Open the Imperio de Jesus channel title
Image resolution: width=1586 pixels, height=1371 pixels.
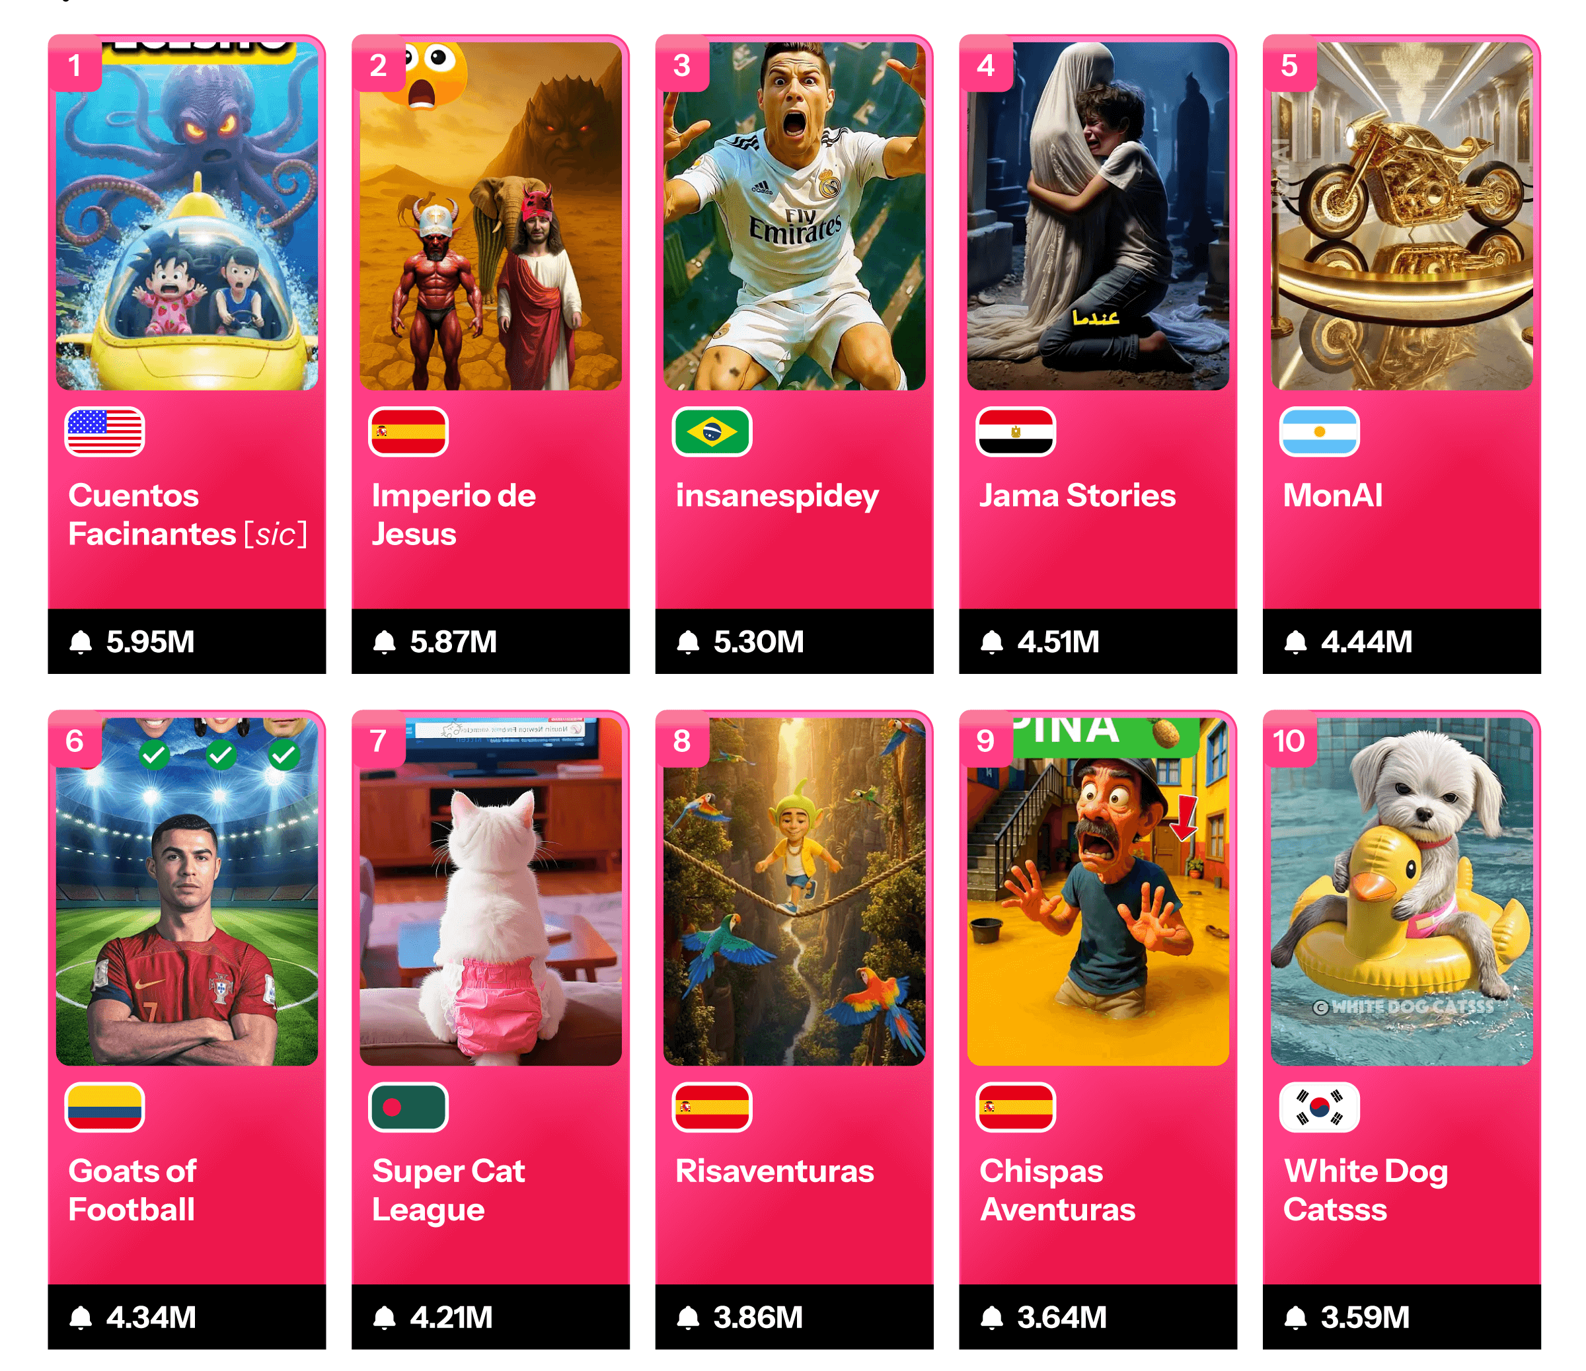coord(454,515)
